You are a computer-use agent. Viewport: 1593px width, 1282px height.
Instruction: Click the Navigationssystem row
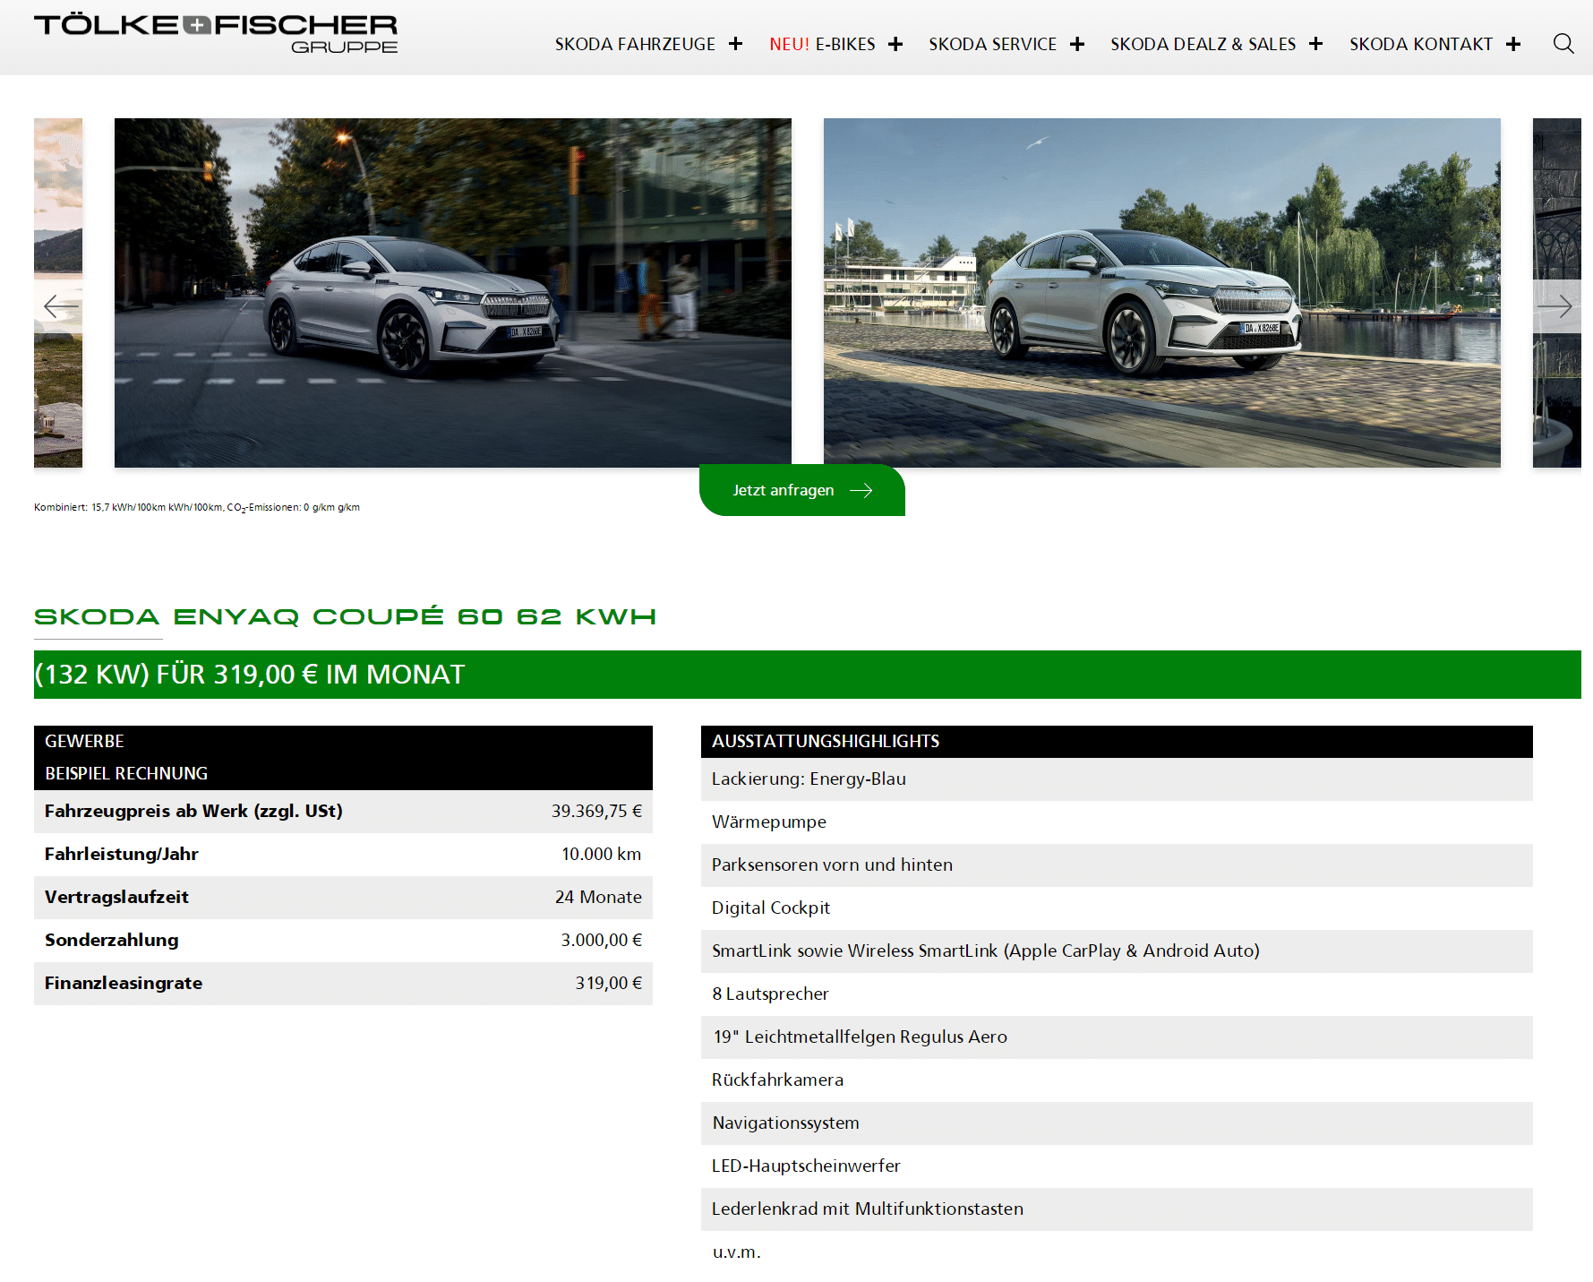pos(1117,1123)
